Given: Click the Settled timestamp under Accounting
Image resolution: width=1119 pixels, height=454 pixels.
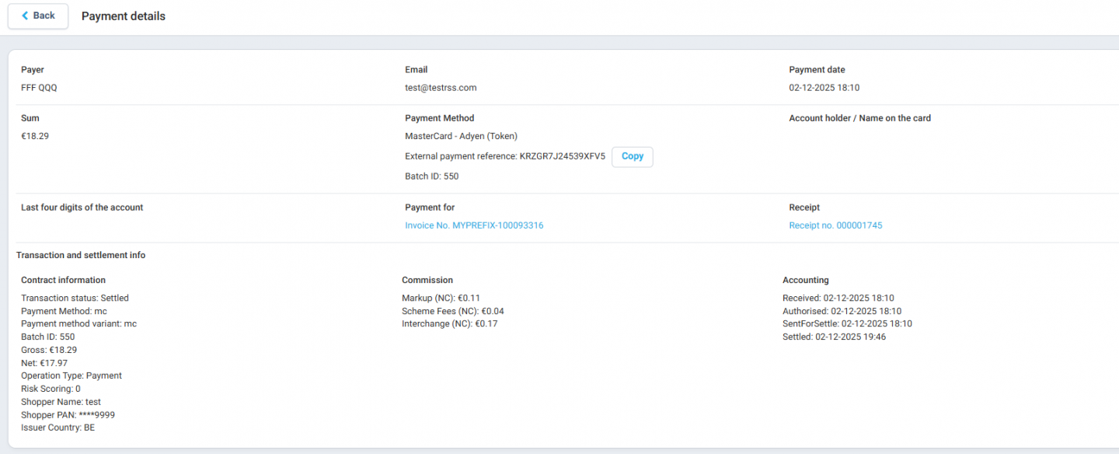Looking at the screenshot, I should coord(834,337).
